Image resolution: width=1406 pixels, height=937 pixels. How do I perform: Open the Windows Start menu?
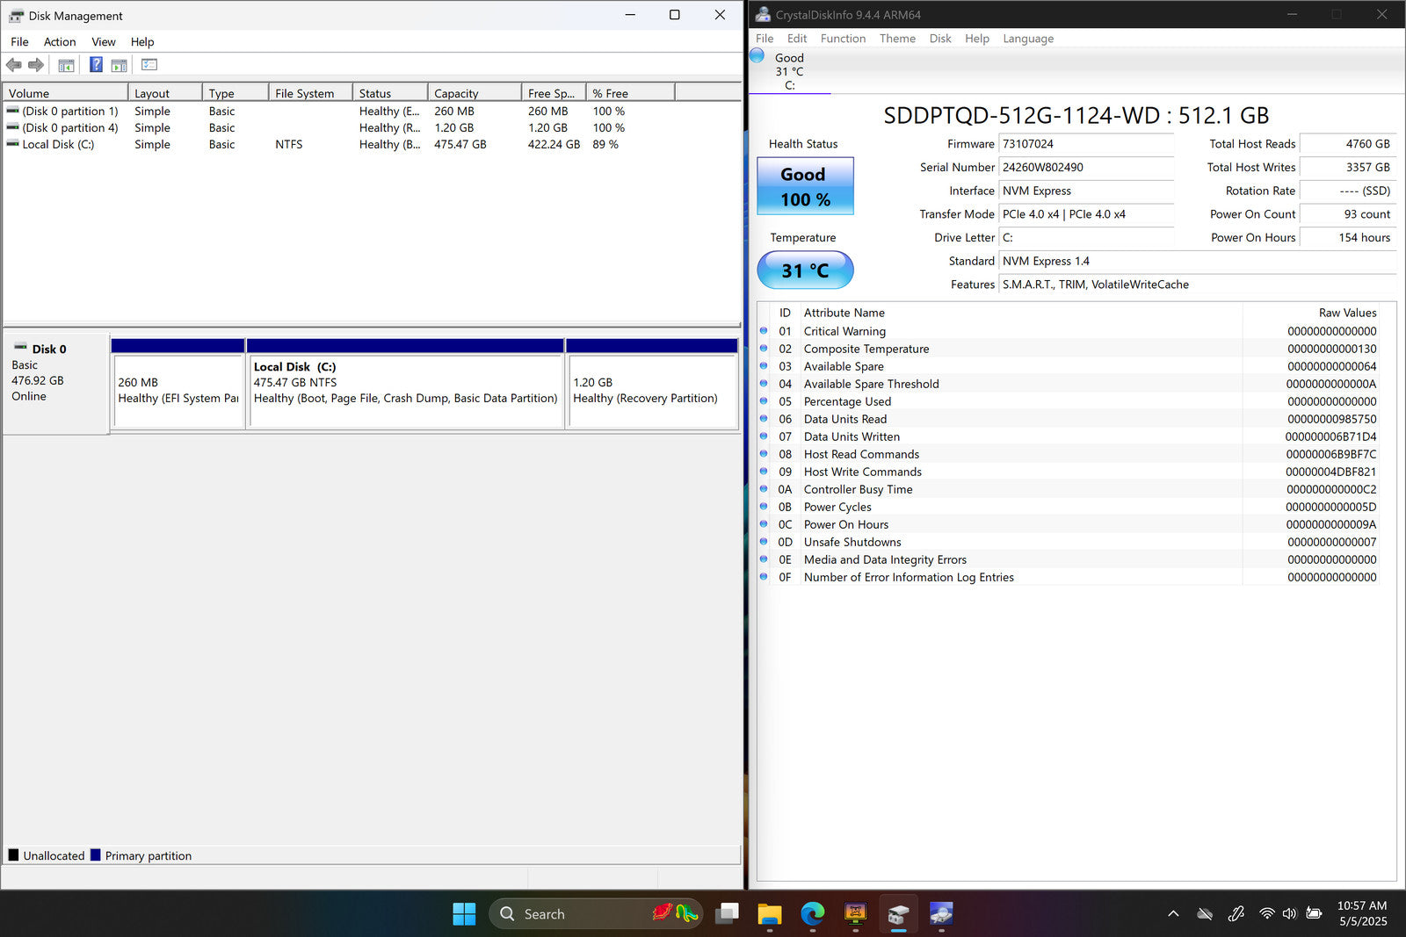464,914
